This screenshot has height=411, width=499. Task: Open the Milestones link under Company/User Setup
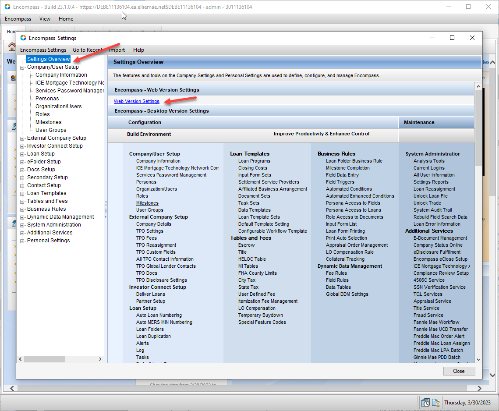[147, 203]
